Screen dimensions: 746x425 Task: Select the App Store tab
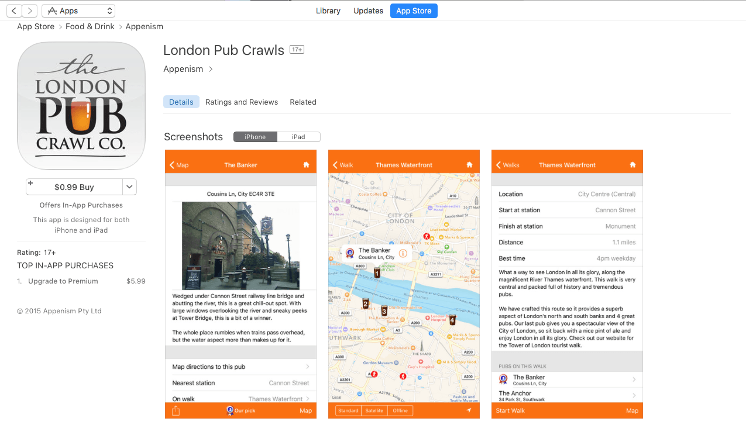[x=414, y=11]
